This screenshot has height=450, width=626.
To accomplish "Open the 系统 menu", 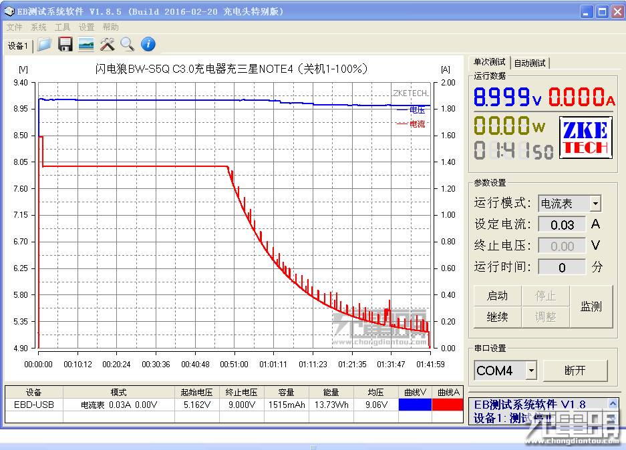I will [38, 27].
